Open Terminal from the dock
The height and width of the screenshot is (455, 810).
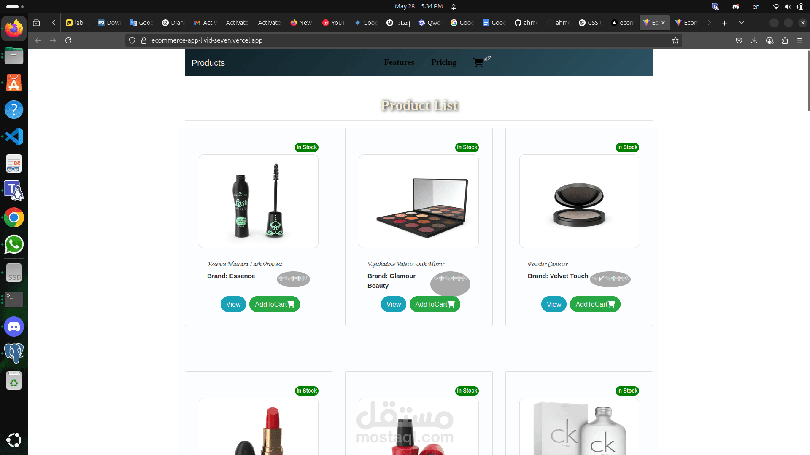click(14, 300)
